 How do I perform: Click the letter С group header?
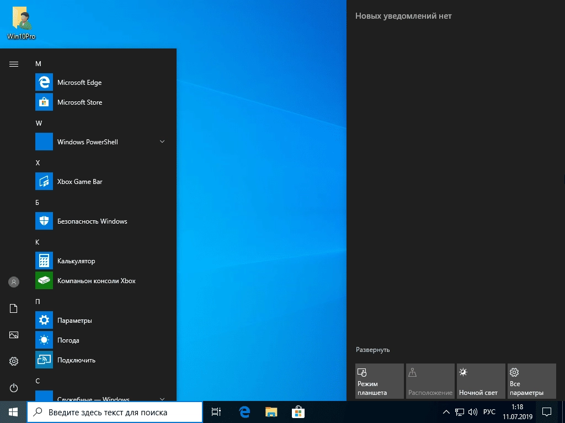coord(38,381)
